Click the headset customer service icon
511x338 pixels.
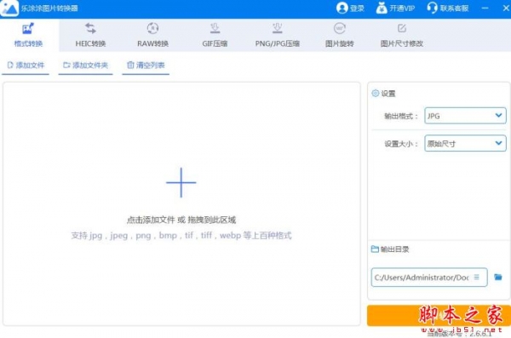(432, 8)
